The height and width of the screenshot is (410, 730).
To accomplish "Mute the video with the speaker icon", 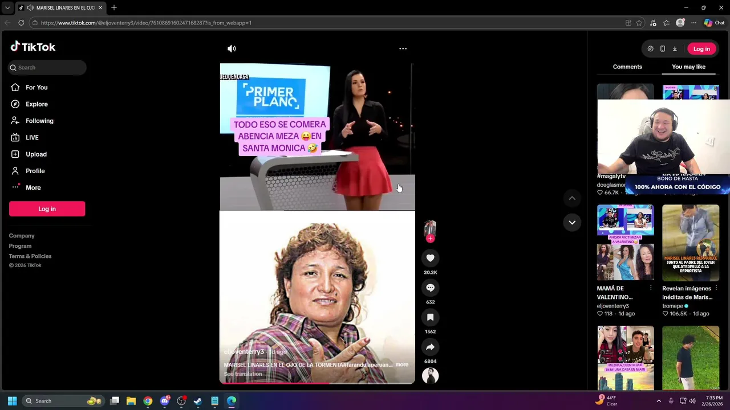I will 232,49.
